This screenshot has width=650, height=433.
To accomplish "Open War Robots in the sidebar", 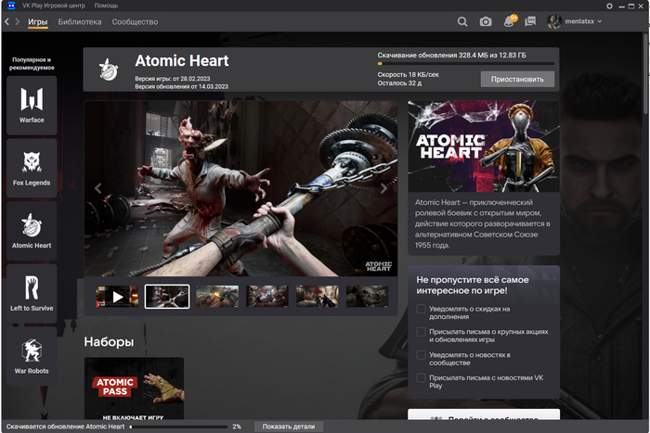I will click(32, 357).
